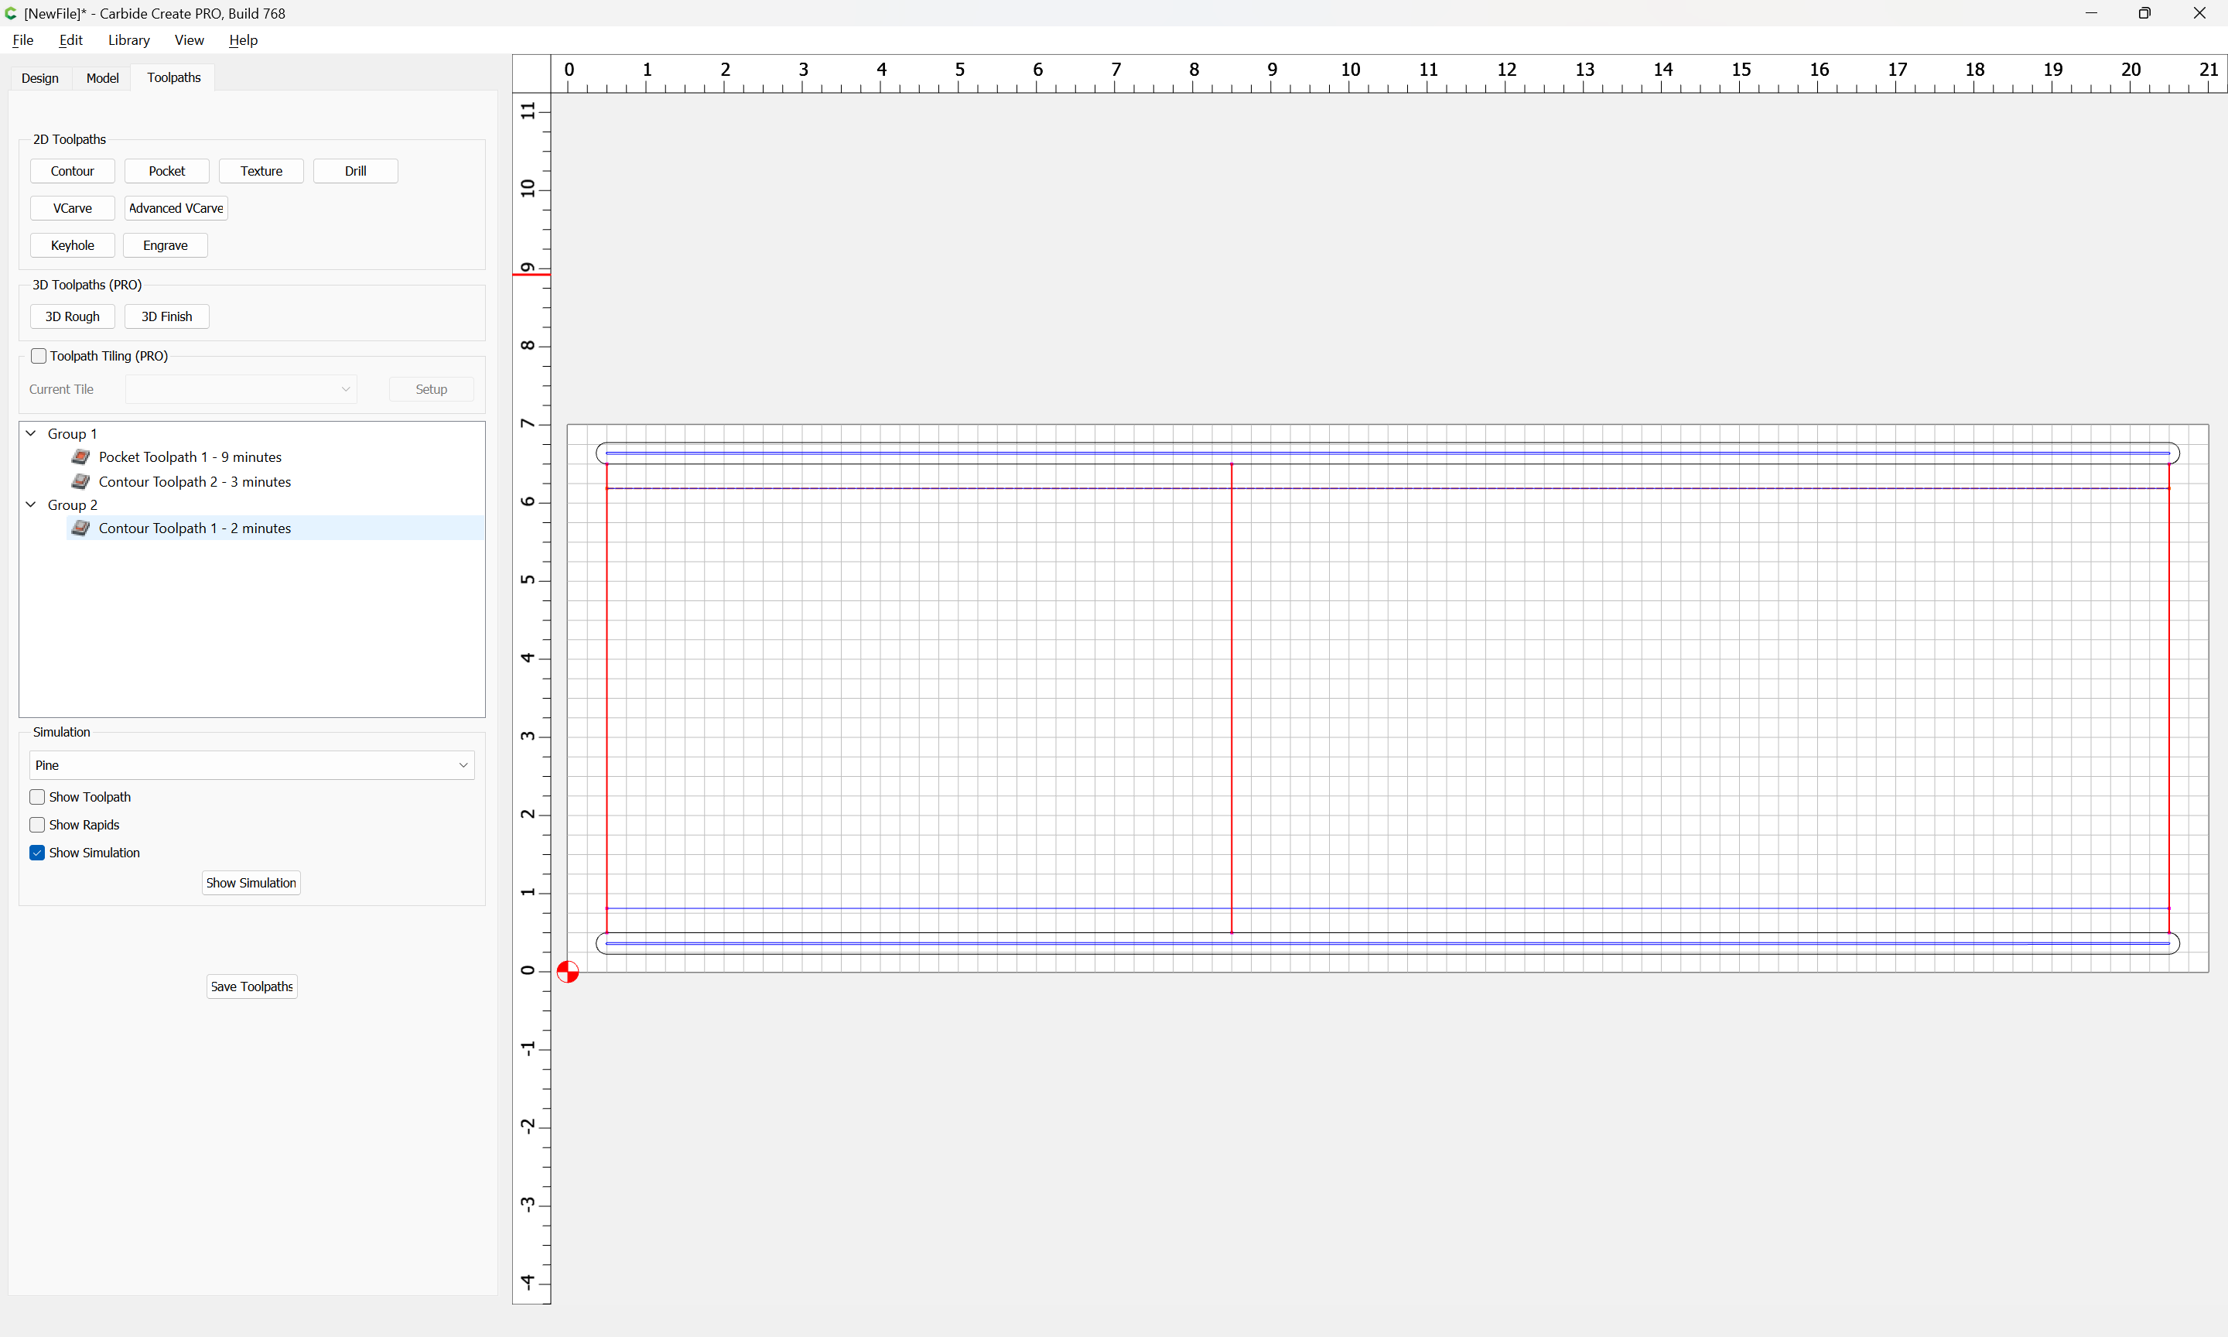This screenshot has height=1337, width=2228.
Task: Select the Toolpaths tab
Action: (x=174, y=77)
